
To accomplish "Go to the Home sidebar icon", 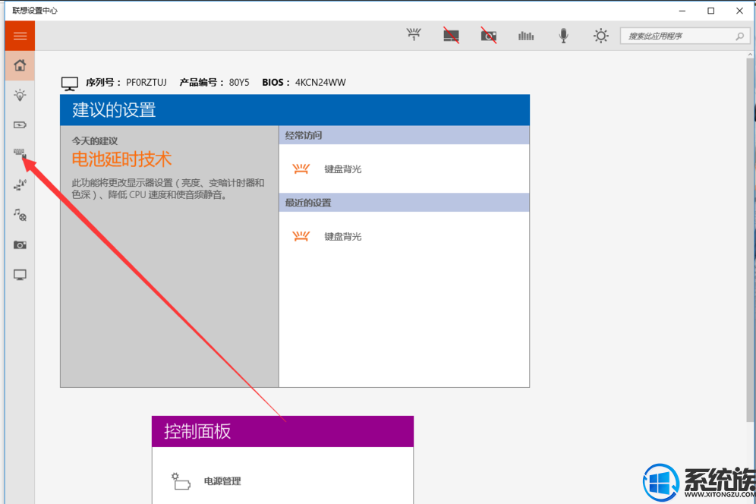I will (20, 65).
